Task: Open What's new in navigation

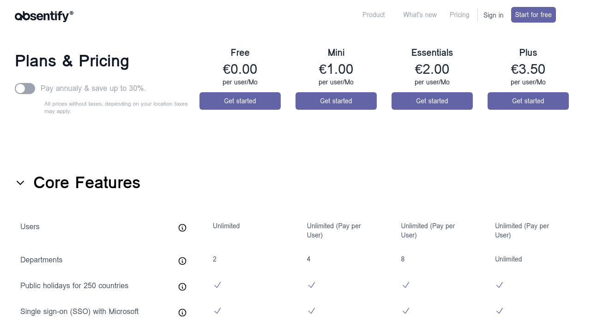Action: coord(420,15)
